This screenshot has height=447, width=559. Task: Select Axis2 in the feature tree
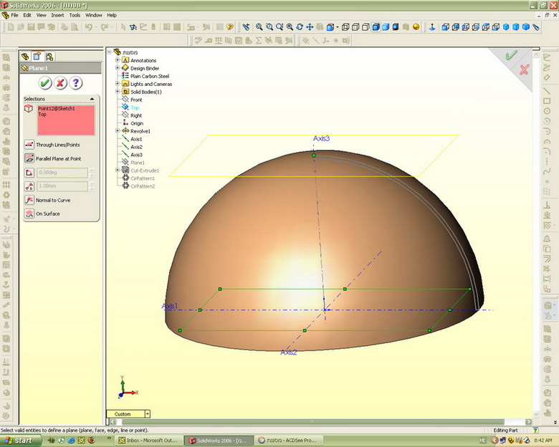136,147
